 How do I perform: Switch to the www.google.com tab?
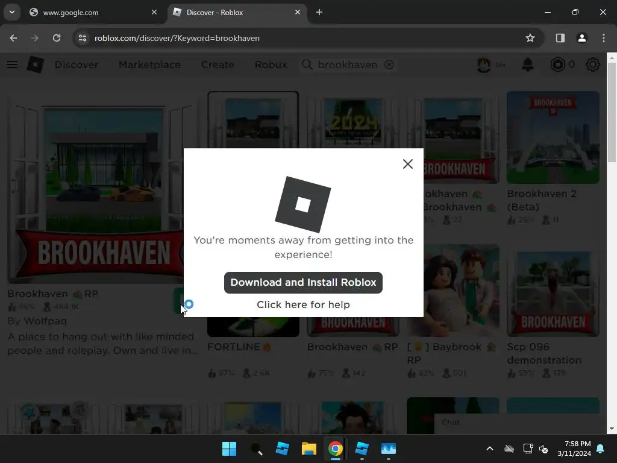tap(93, 12)
